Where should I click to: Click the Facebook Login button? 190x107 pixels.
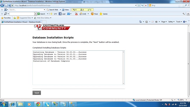pos(62,14)
